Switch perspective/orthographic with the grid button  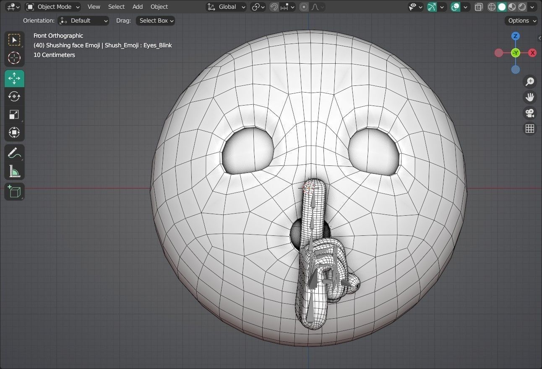[530, 129]
